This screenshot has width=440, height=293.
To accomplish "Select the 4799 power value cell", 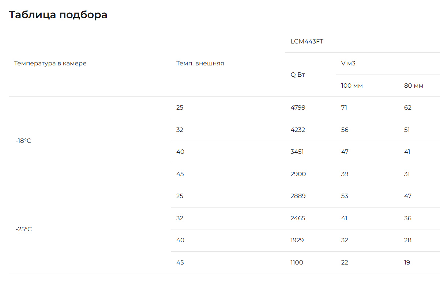I will [x=298, y=108].
